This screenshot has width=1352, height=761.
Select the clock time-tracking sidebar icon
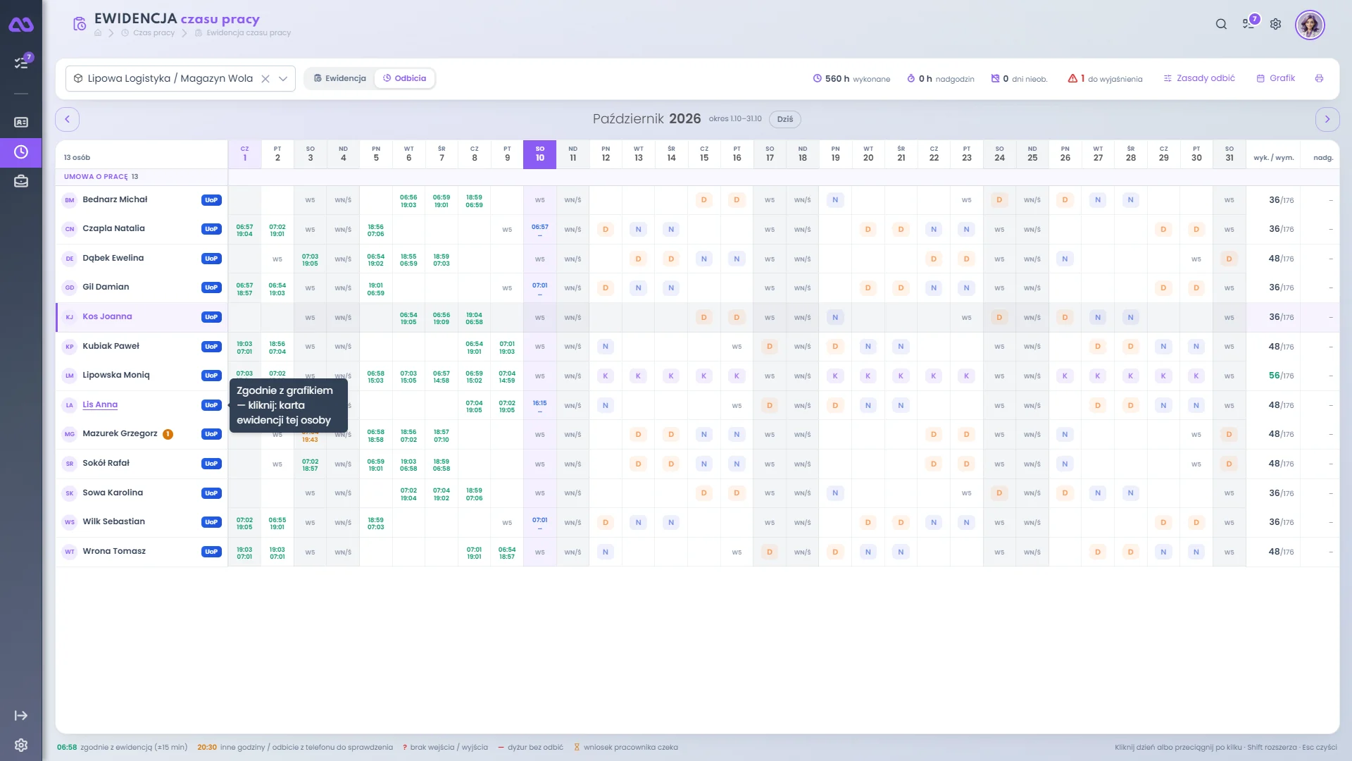[x=21, y=152]
